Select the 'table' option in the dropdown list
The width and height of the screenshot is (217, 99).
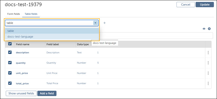pyautogui.click(x=52, y=31)
